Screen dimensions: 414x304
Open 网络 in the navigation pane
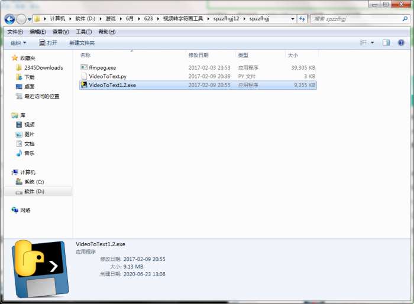point(25,210)
